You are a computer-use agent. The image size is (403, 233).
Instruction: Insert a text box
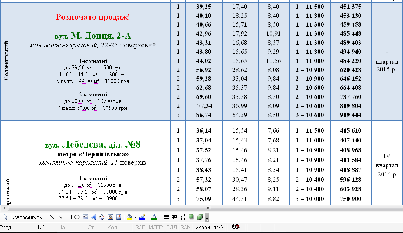[85, 217]
